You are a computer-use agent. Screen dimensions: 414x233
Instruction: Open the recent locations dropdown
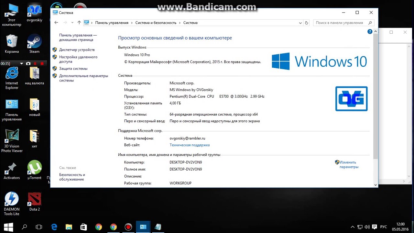tap(73, 23)
